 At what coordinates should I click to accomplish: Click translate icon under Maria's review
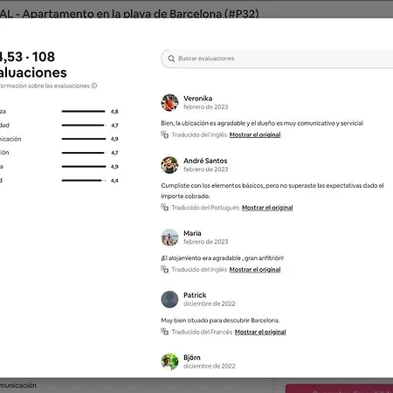pos(165,269)
